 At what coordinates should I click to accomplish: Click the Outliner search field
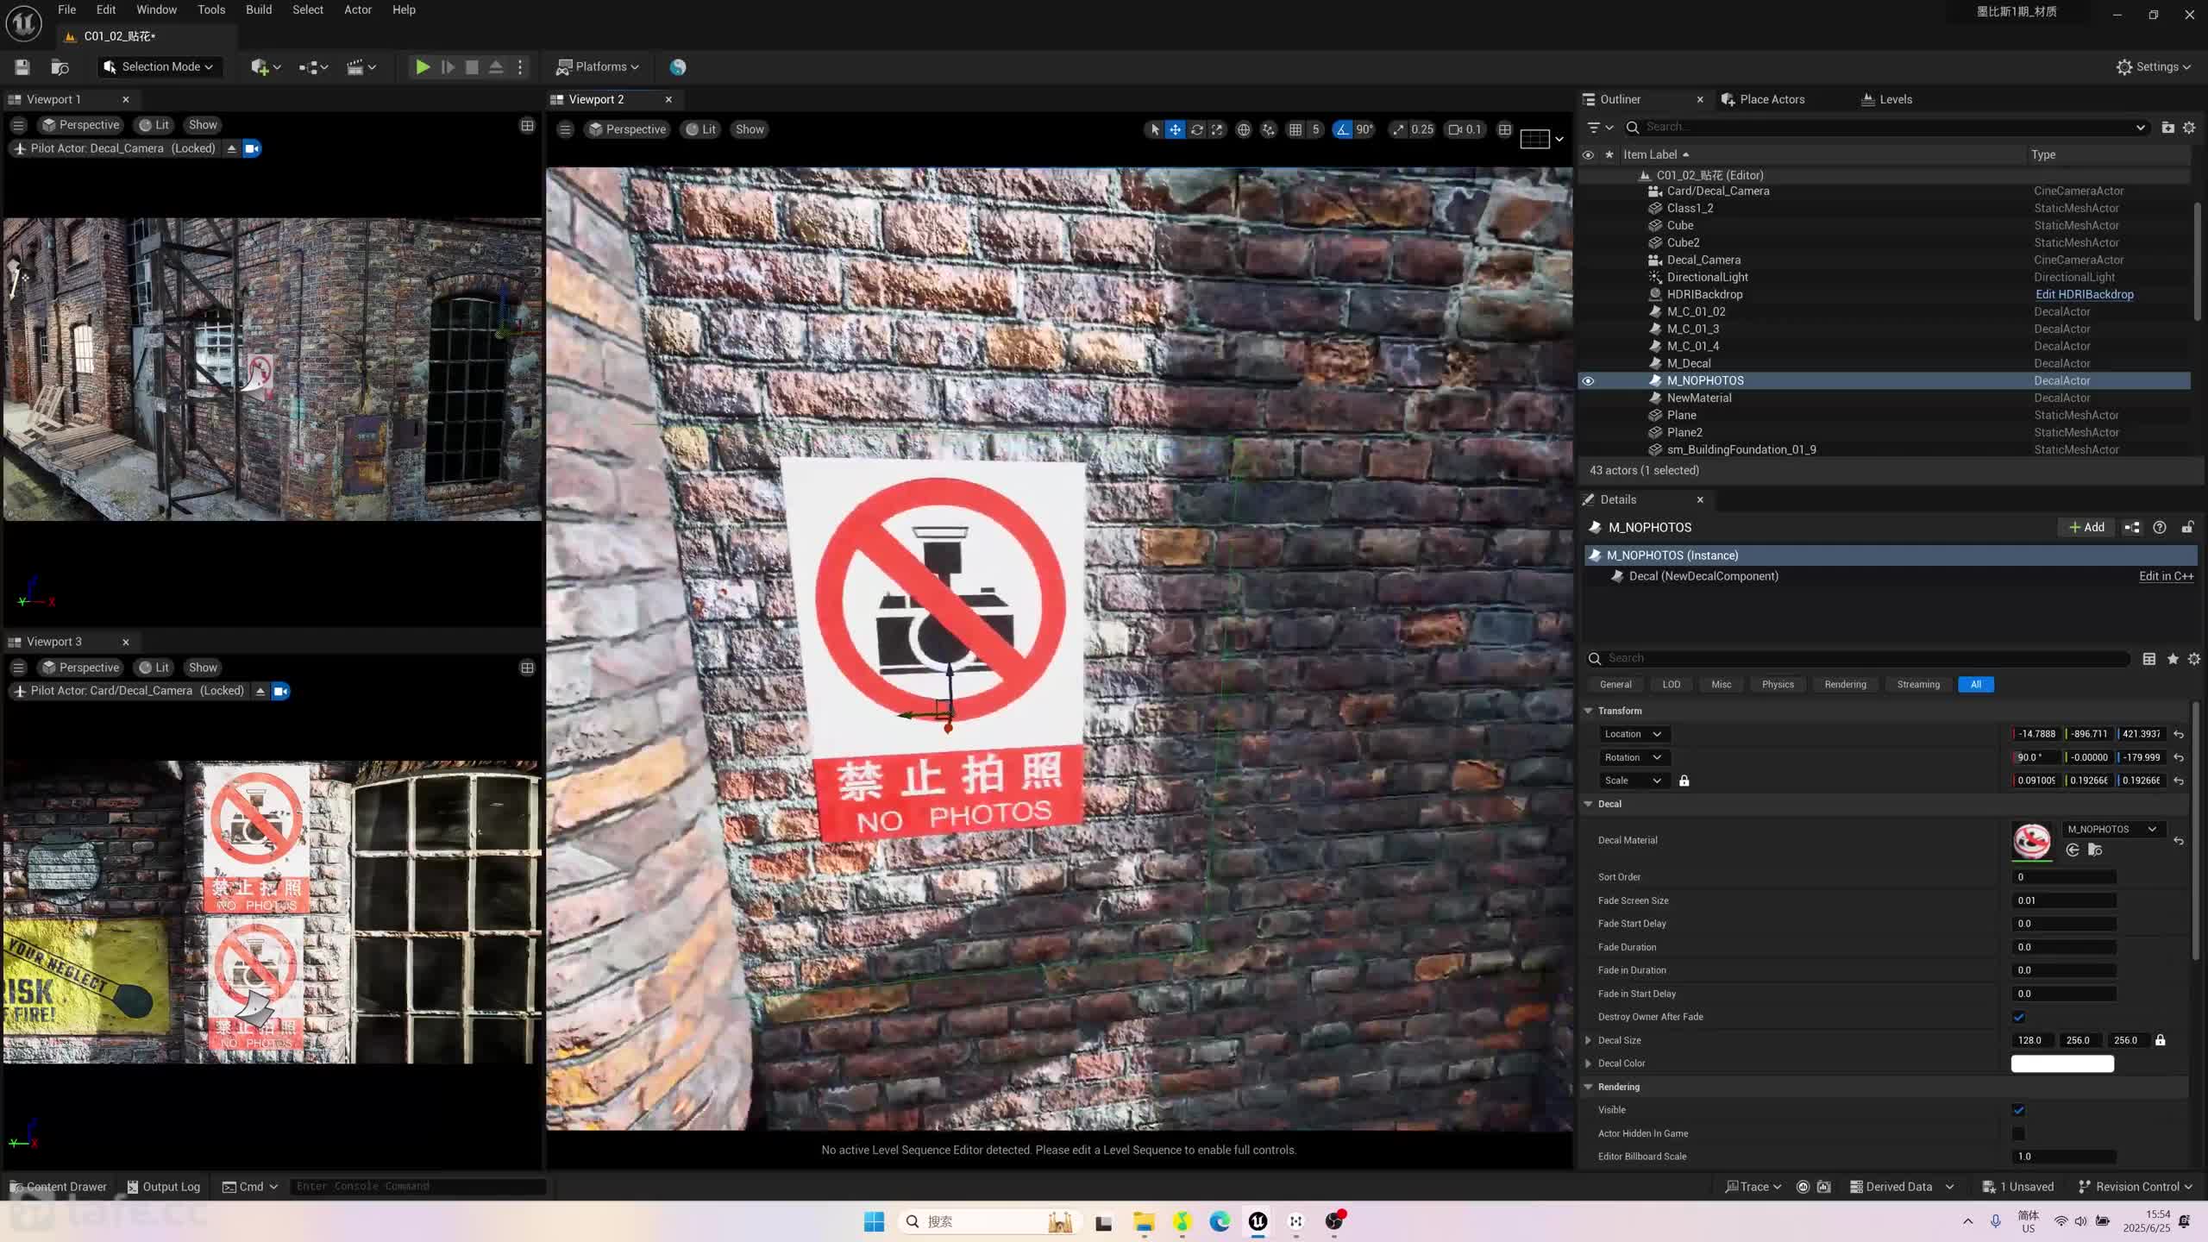tap(1889, 127)
